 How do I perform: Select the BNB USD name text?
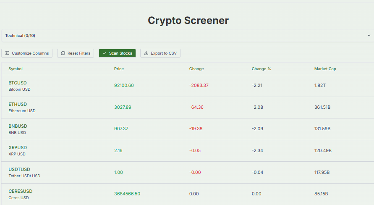coord(17,132)
